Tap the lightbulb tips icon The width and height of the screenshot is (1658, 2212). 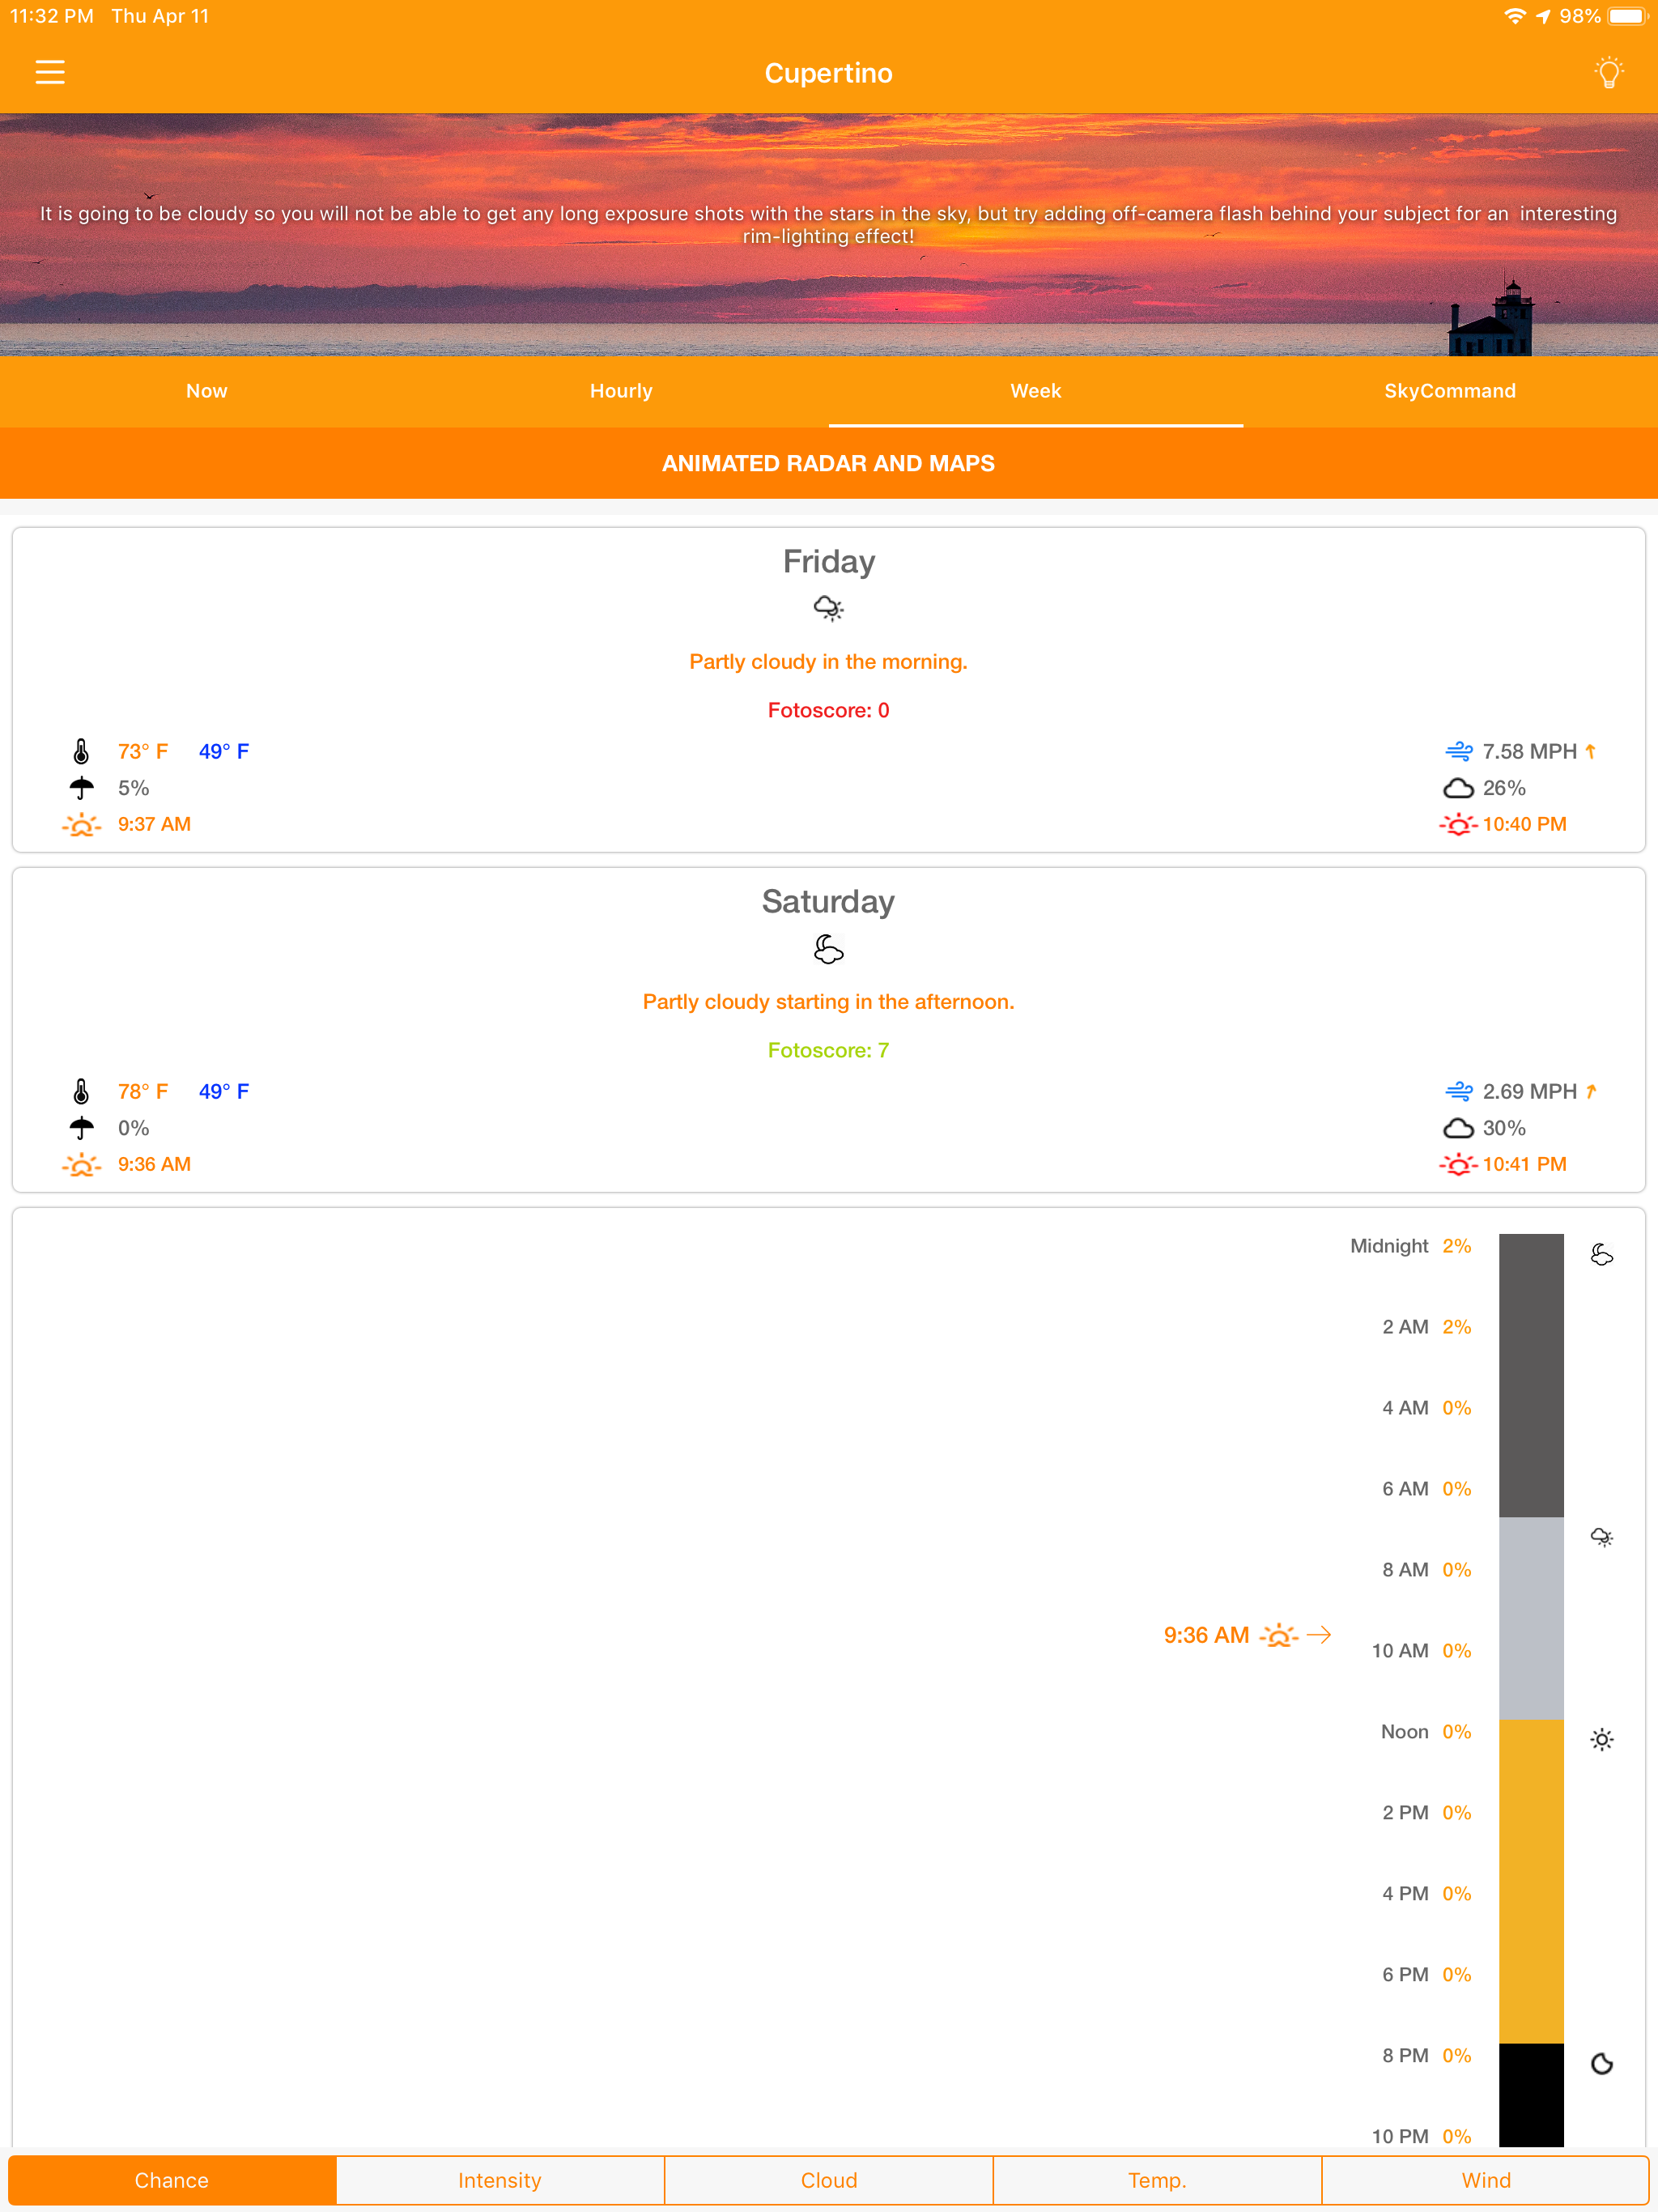point(1608,72)
